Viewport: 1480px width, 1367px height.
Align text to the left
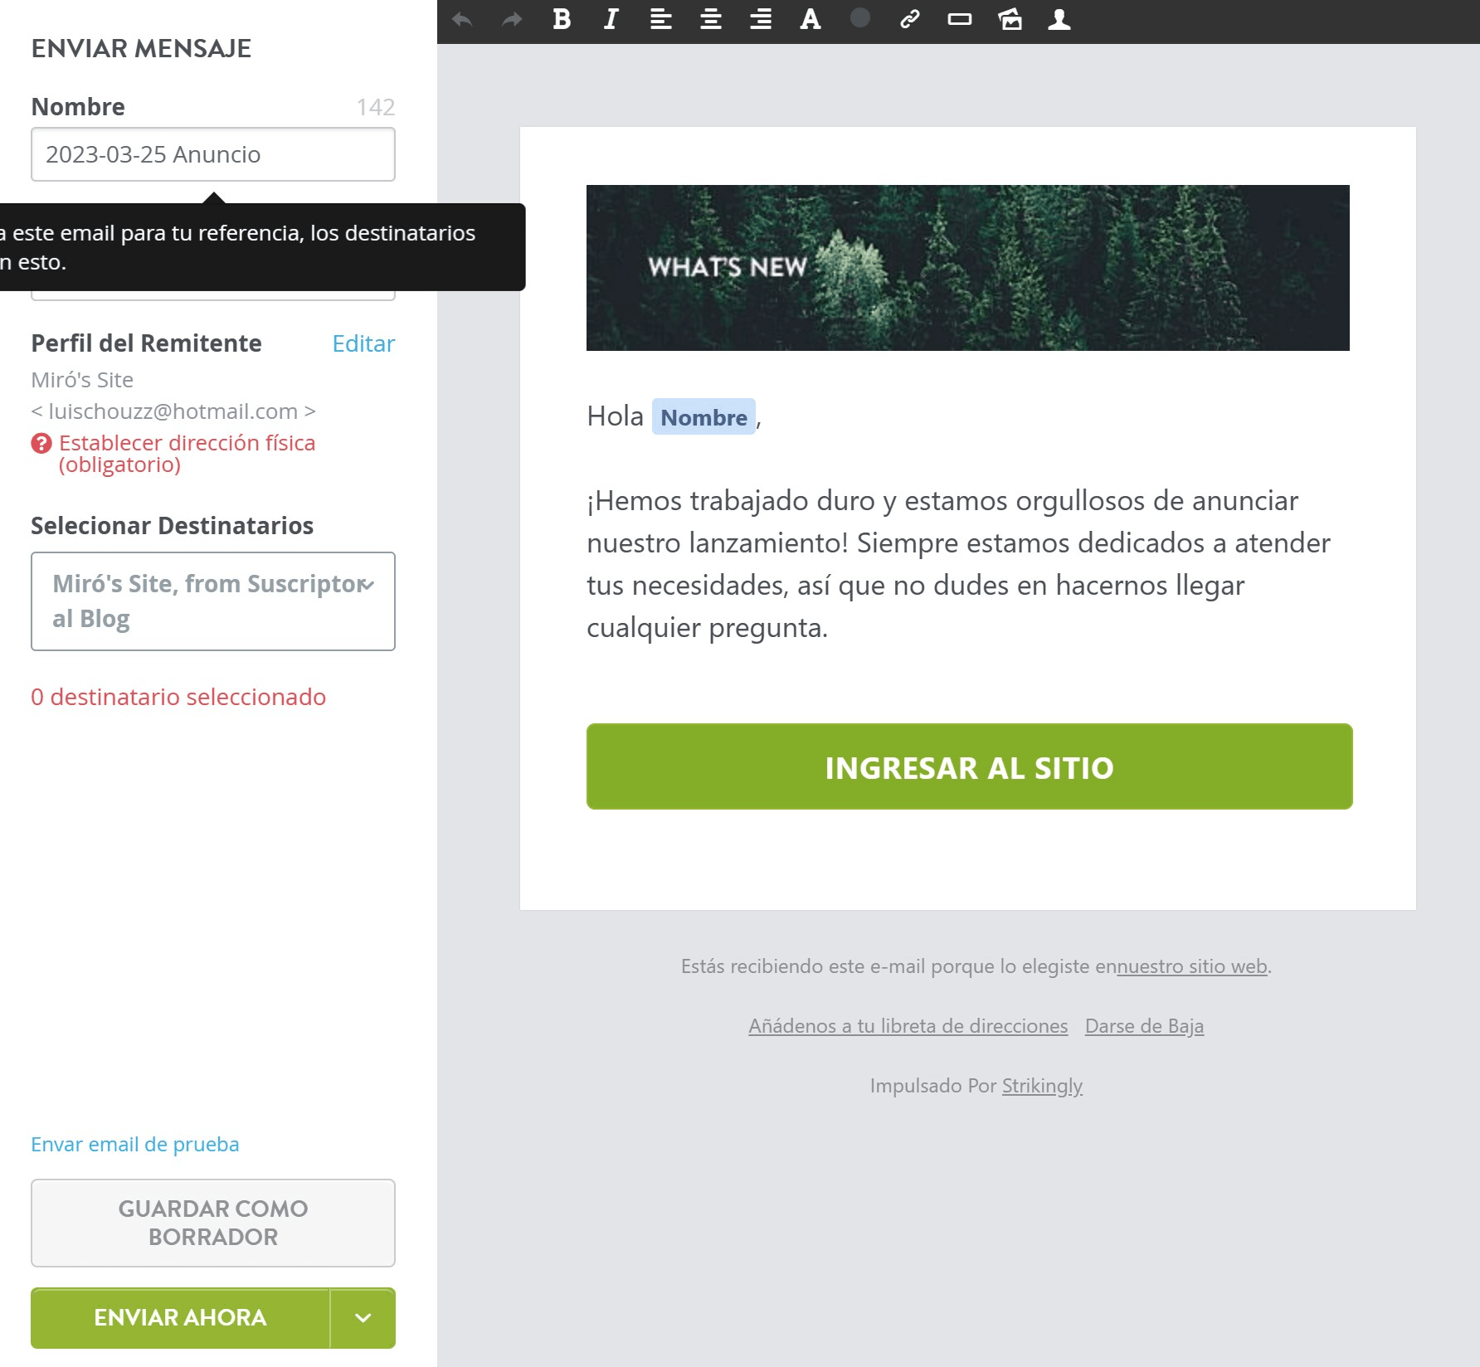(661, 19)
